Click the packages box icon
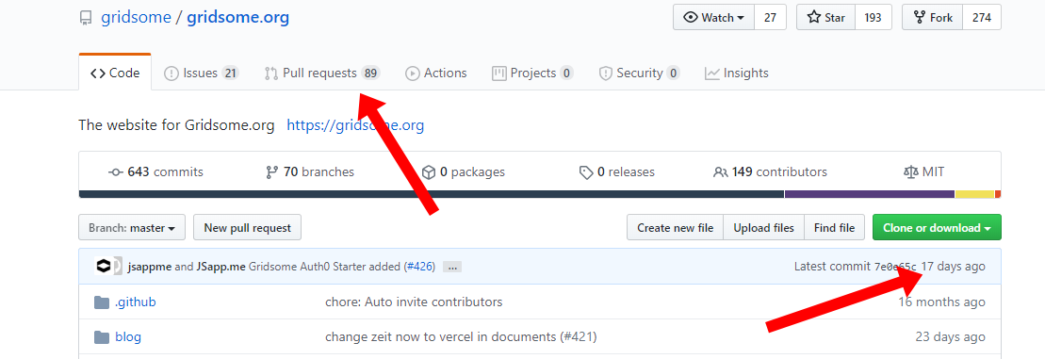Viewport: 1045px width, 359px height. [429, 172]
